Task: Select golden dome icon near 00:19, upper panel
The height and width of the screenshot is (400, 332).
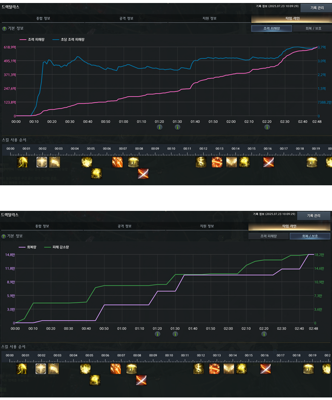Action: (312, 162)
